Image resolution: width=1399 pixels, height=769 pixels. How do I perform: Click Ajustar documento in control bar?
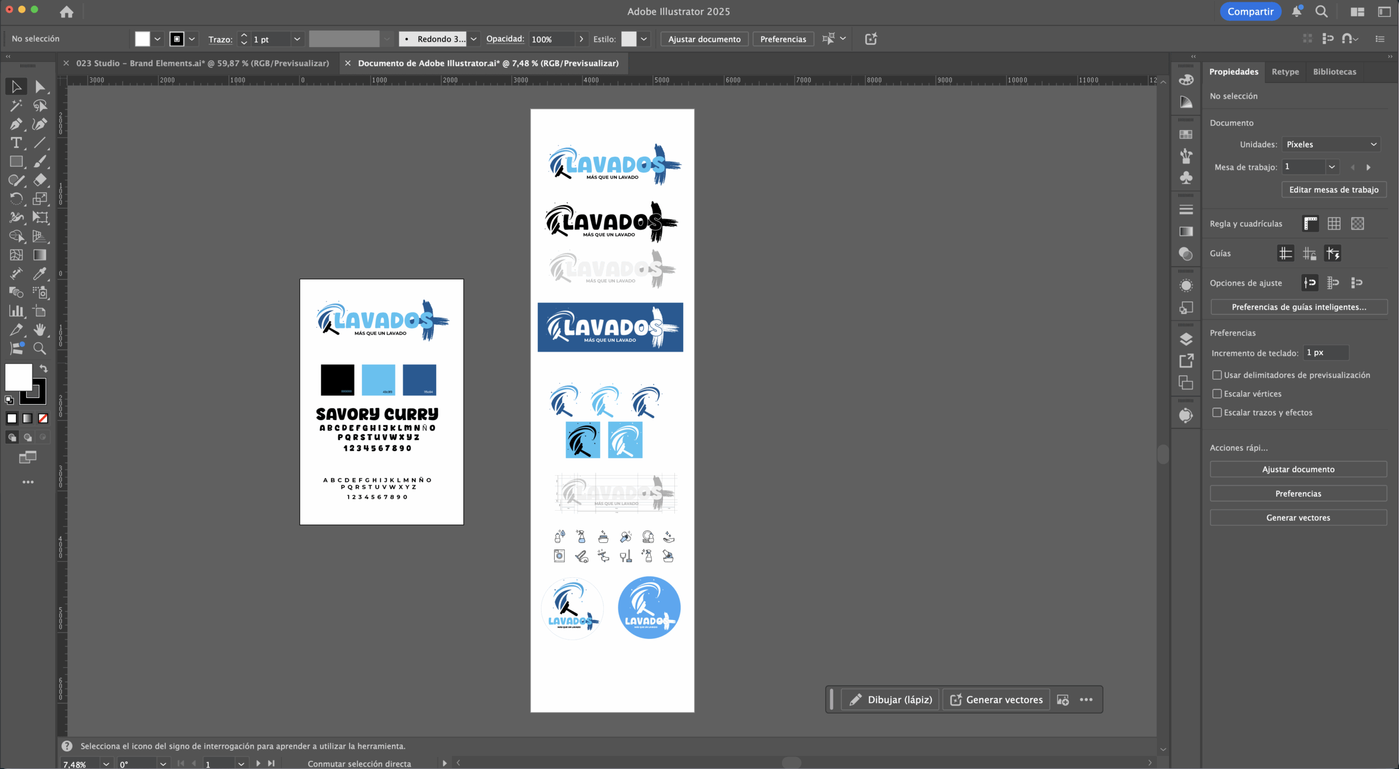pos(704,39)
